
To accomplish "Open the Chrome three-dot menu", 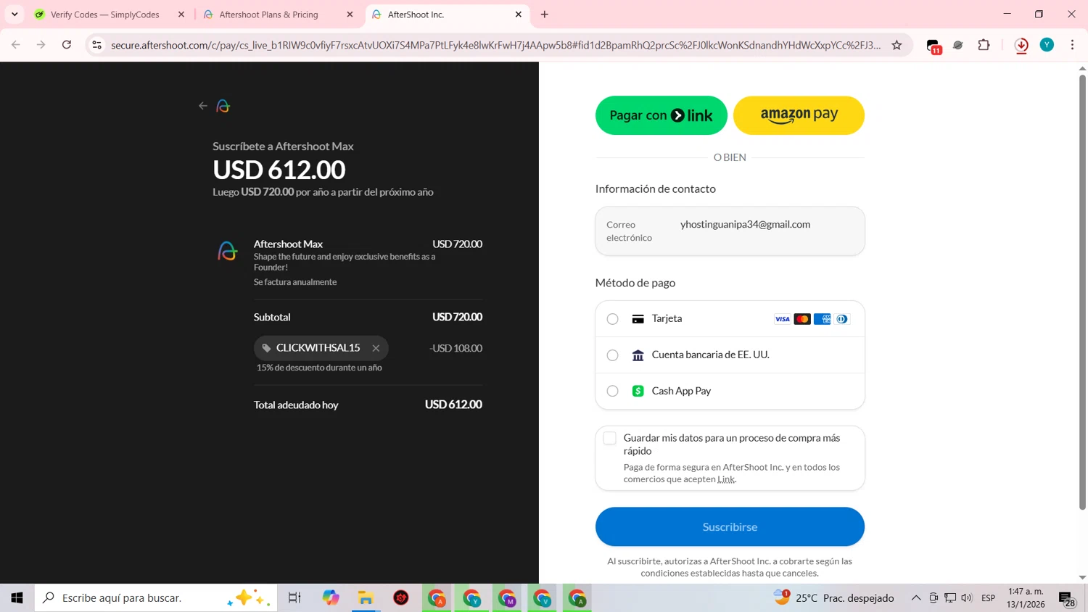I will (x=1072, y=45).
